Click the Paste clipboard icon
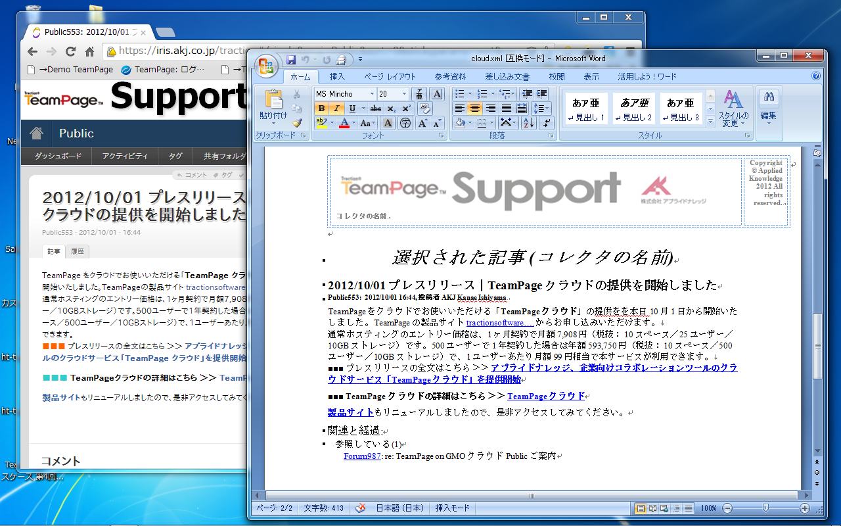The image size is (841, 526). click(x=273, y=99)
